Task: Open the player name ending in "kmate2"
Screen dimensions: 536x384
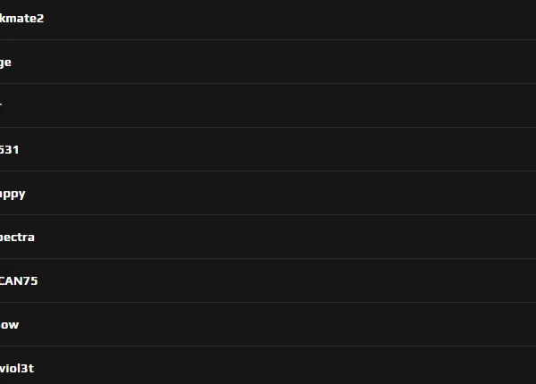Action: coord(21,18)
